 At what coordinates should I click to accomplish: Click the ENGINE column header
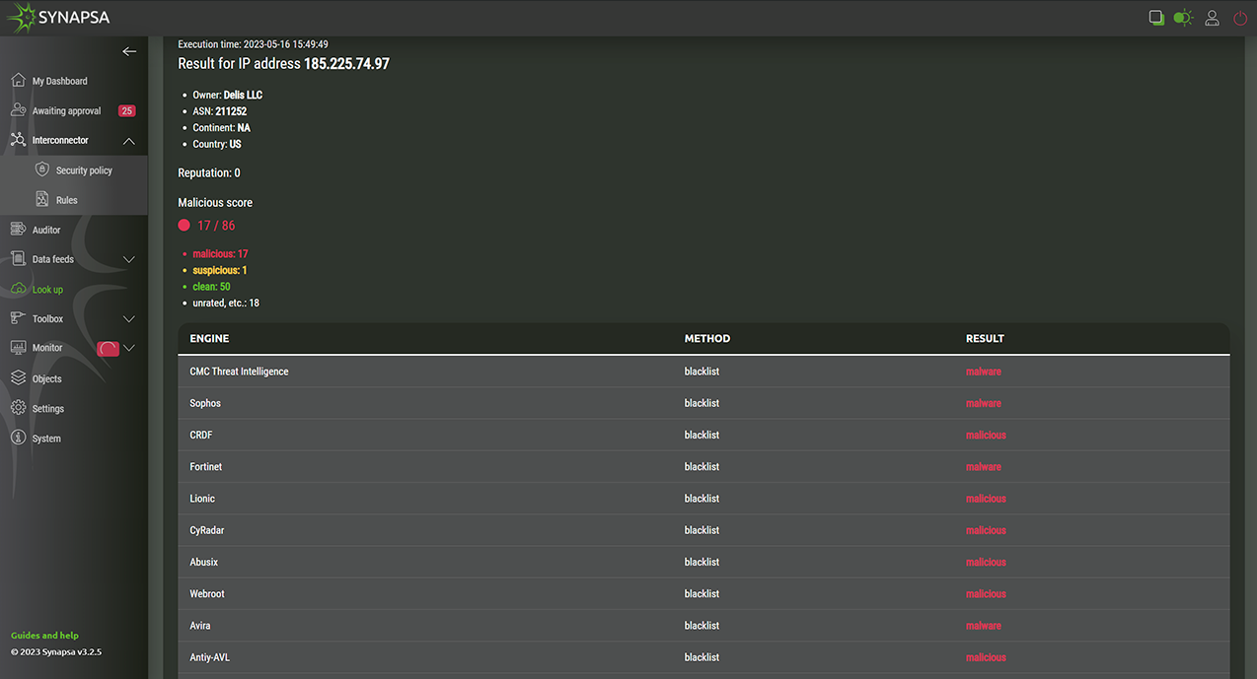(x=209, y=338)
